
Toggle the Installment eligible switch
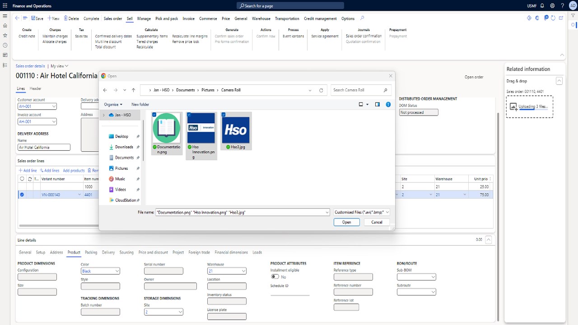pos(275,277)
